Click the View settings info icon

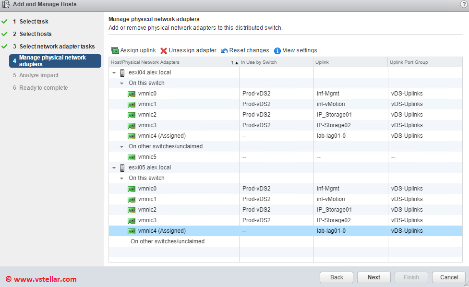pos(277,50)
